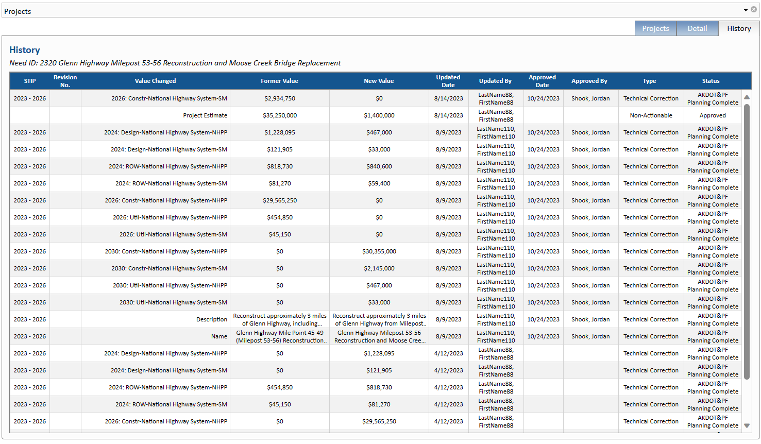The height and width of the screenshot is (444, 761).
Task: Sort by the STIP column header
Action: [x=30, y=81]
